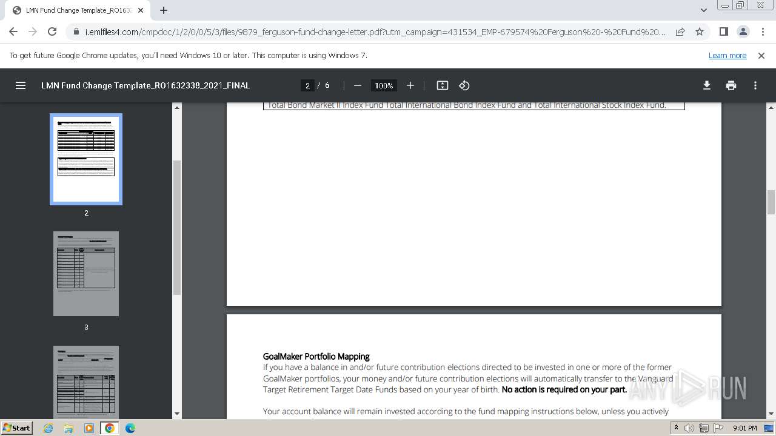Click the document title in PDF toolbar
Viewport: 776px width, 436px height.
[145, 85]
